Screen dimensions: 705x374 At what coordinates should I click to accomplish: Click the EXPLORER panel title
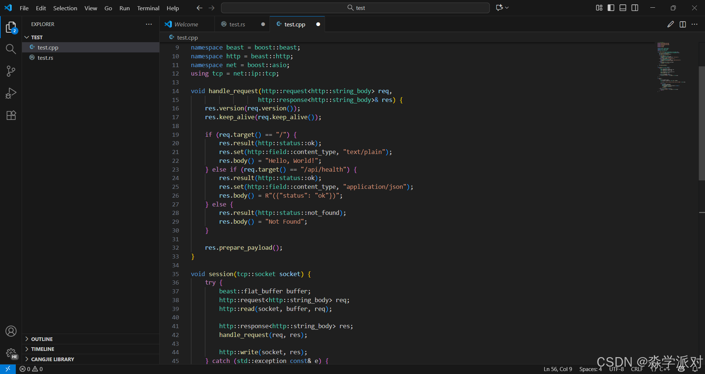[x=43, y=24]
